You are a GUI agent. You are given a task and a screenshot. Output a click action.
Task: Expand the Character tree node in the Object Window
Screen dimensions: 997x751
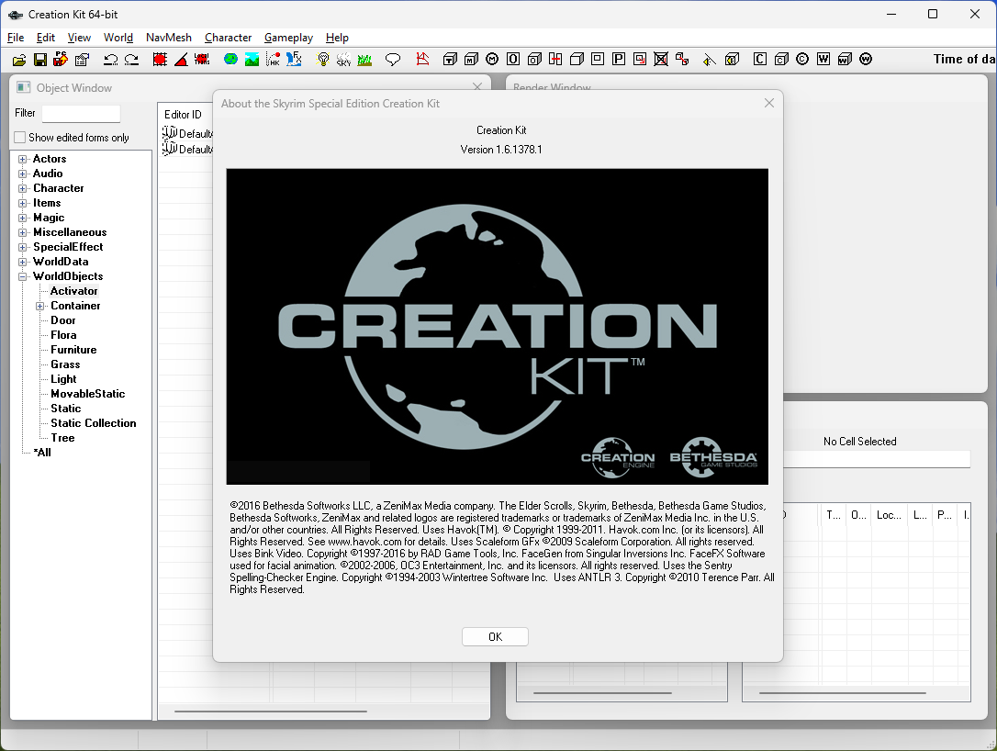(x=22, y=188)
